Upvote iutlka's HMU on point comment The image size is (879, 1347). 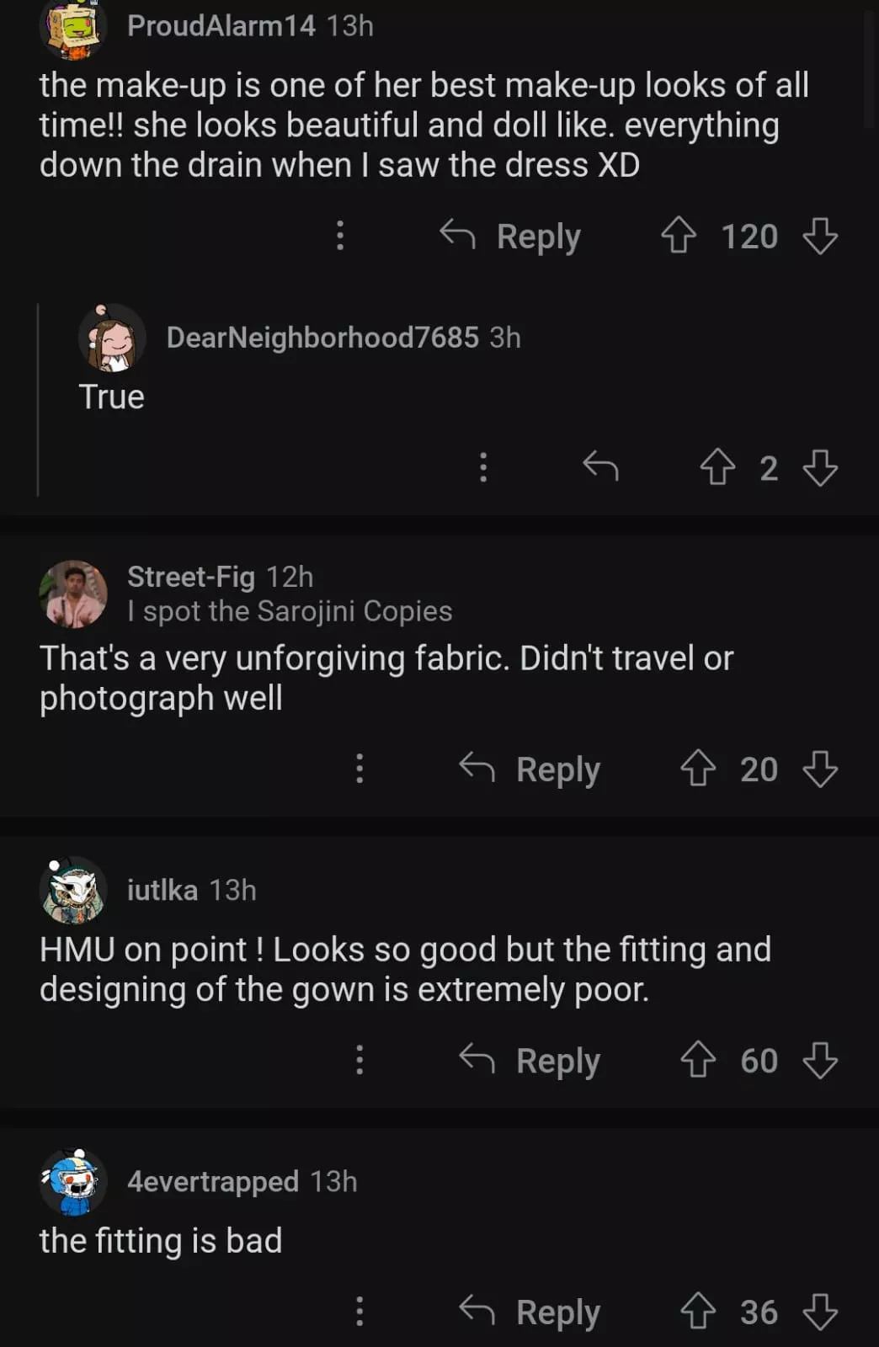pos(697,1060)
